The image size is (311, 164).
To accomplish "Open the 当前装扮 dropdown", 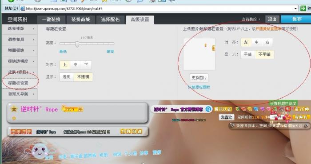I will coord(251,19).
